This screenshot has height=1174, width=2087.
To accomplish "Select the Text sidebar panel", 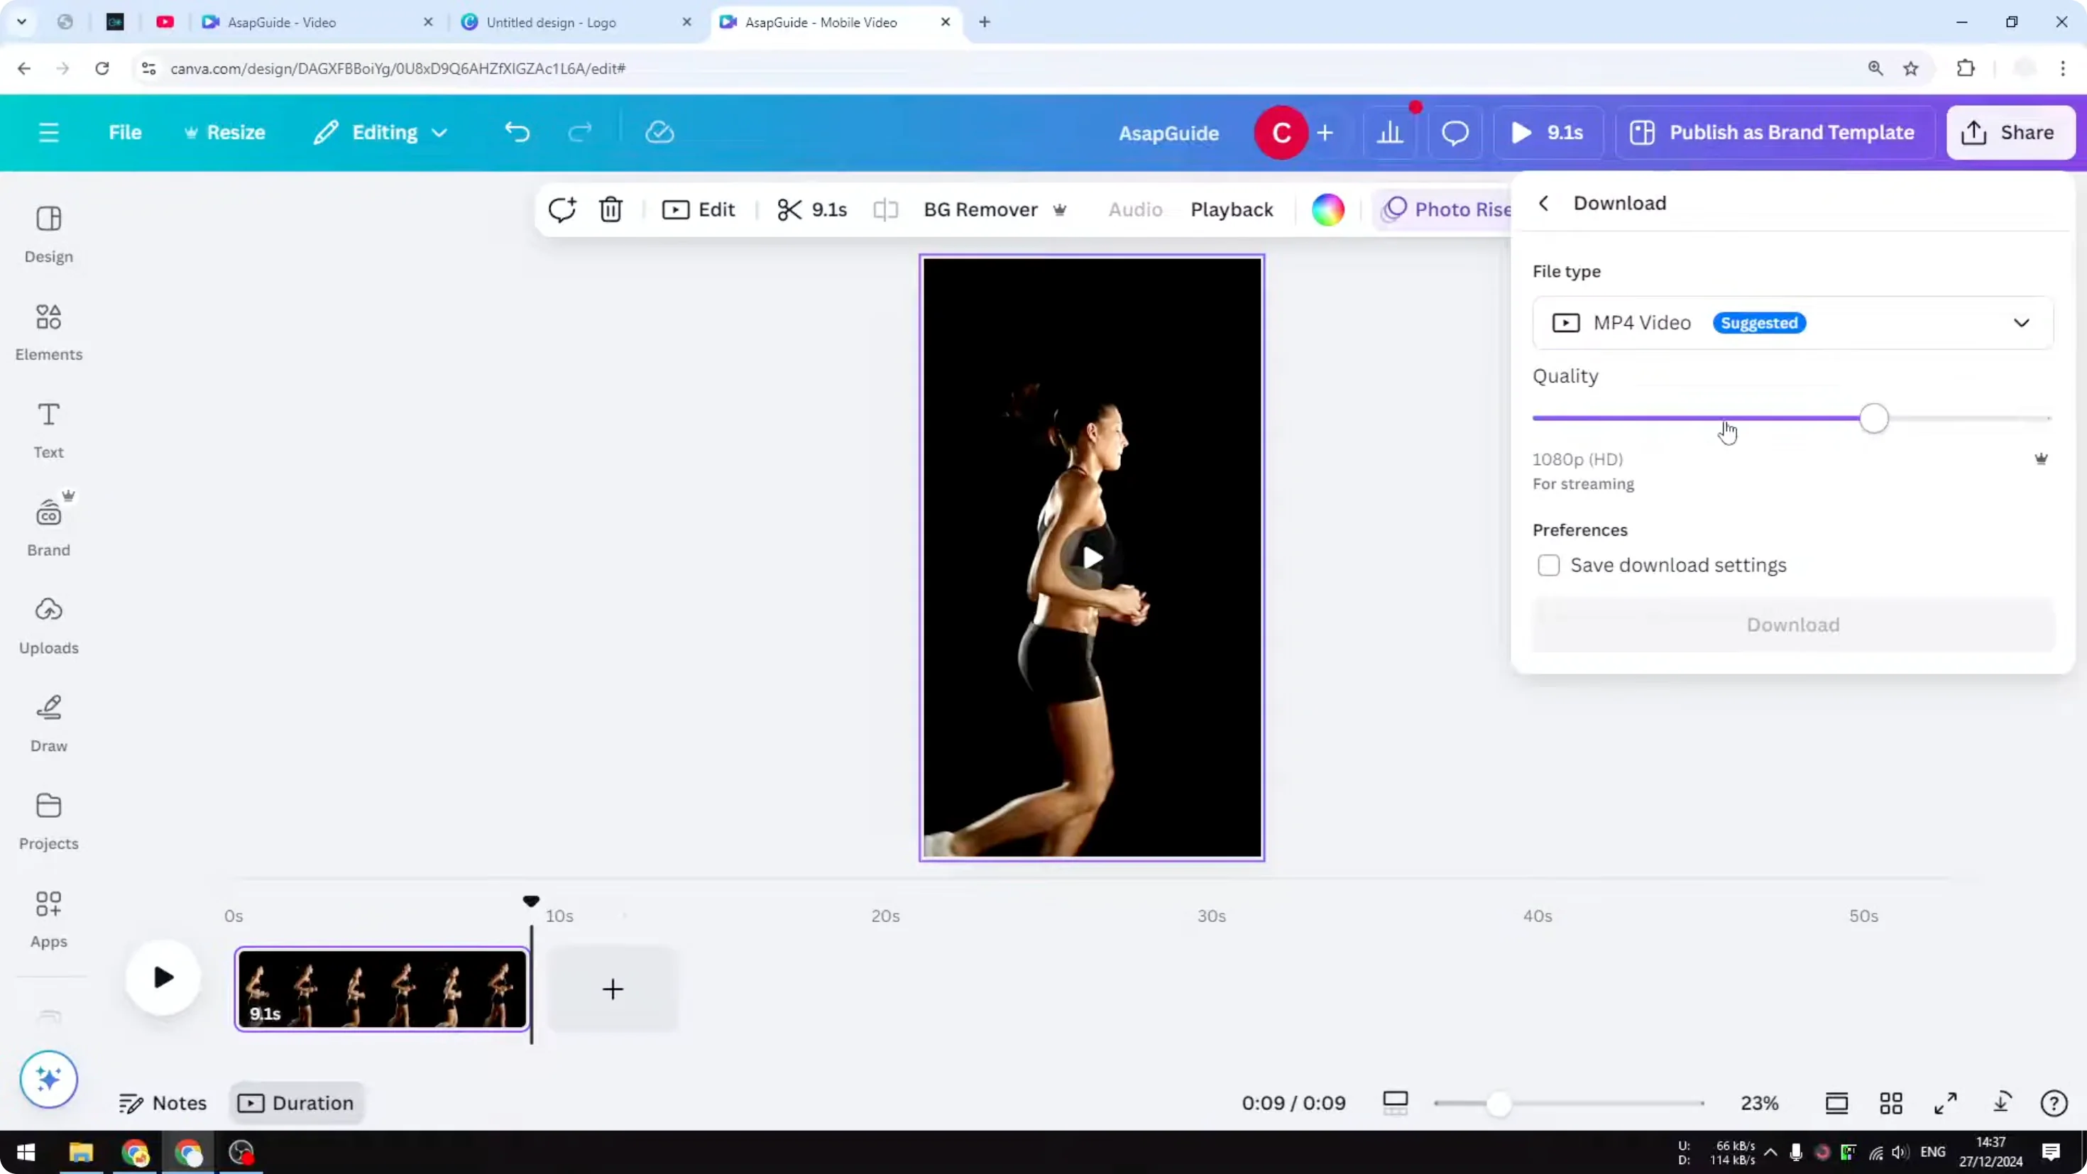I will coord(48,429).
